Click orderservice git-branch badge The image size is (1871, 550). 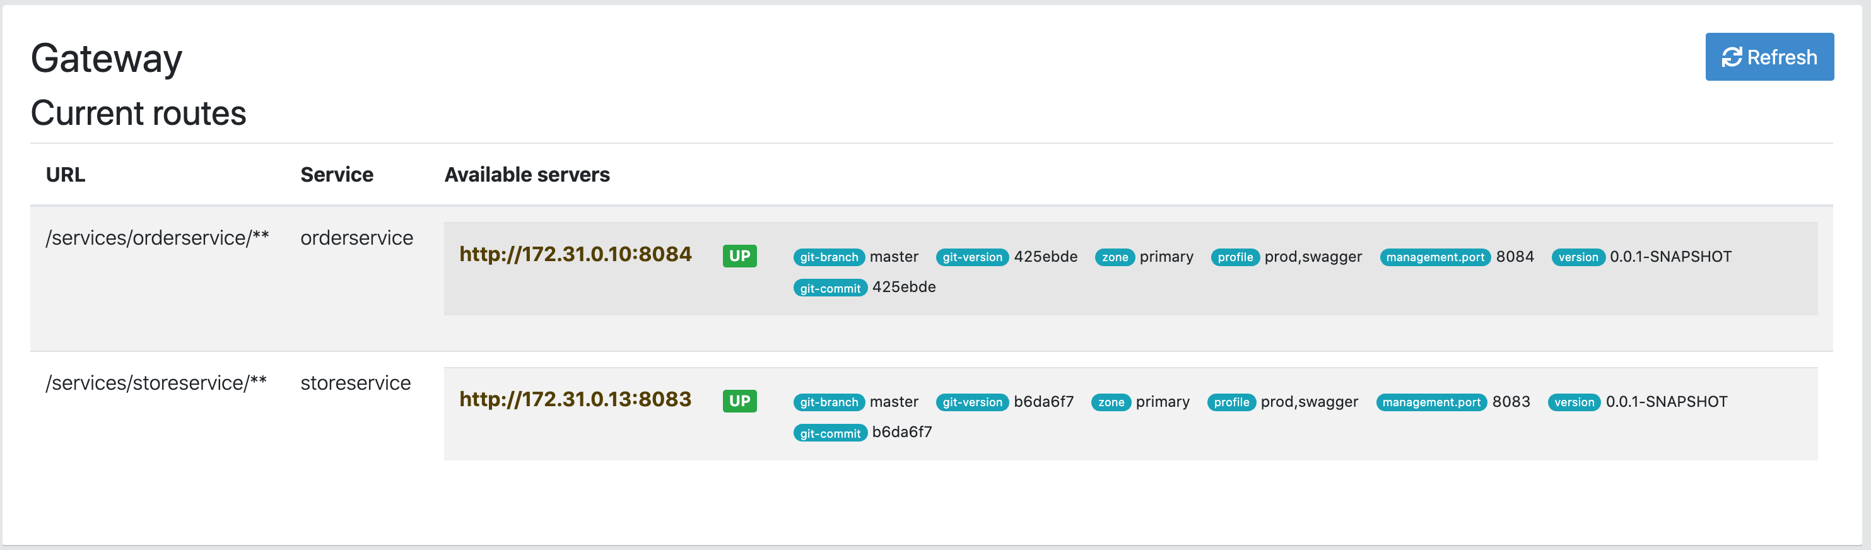click(829, 257)
